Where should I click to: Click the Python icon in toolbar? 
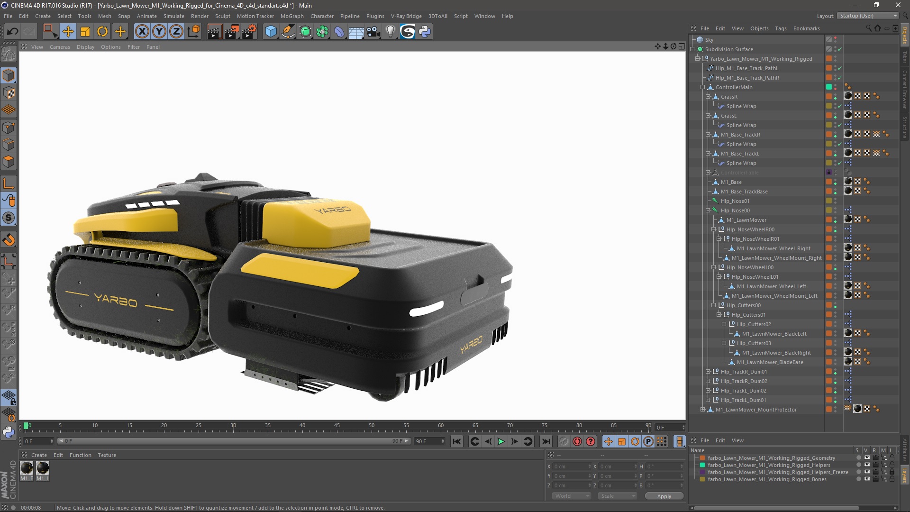[425, 32]
